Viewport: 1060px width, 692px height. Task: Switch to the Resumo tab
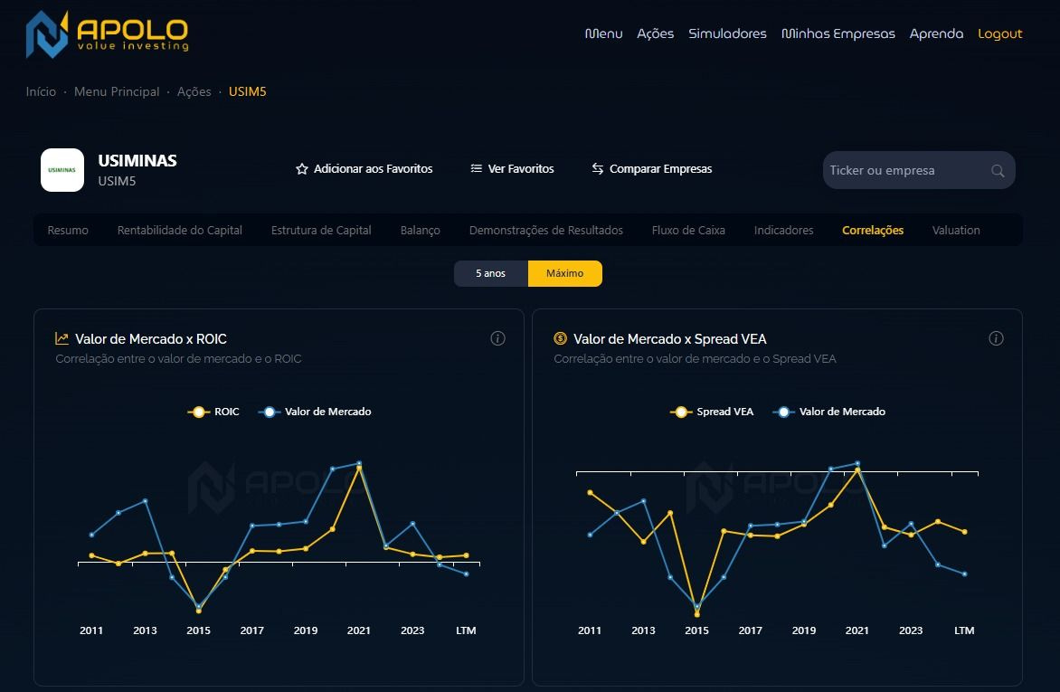[68, 230]
